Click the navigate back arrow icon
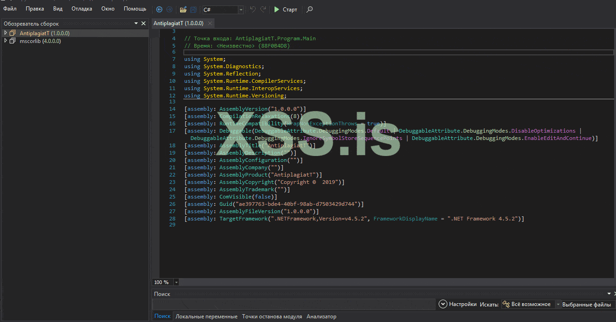Screen dimensions: 616x322 tap(159, 9)
